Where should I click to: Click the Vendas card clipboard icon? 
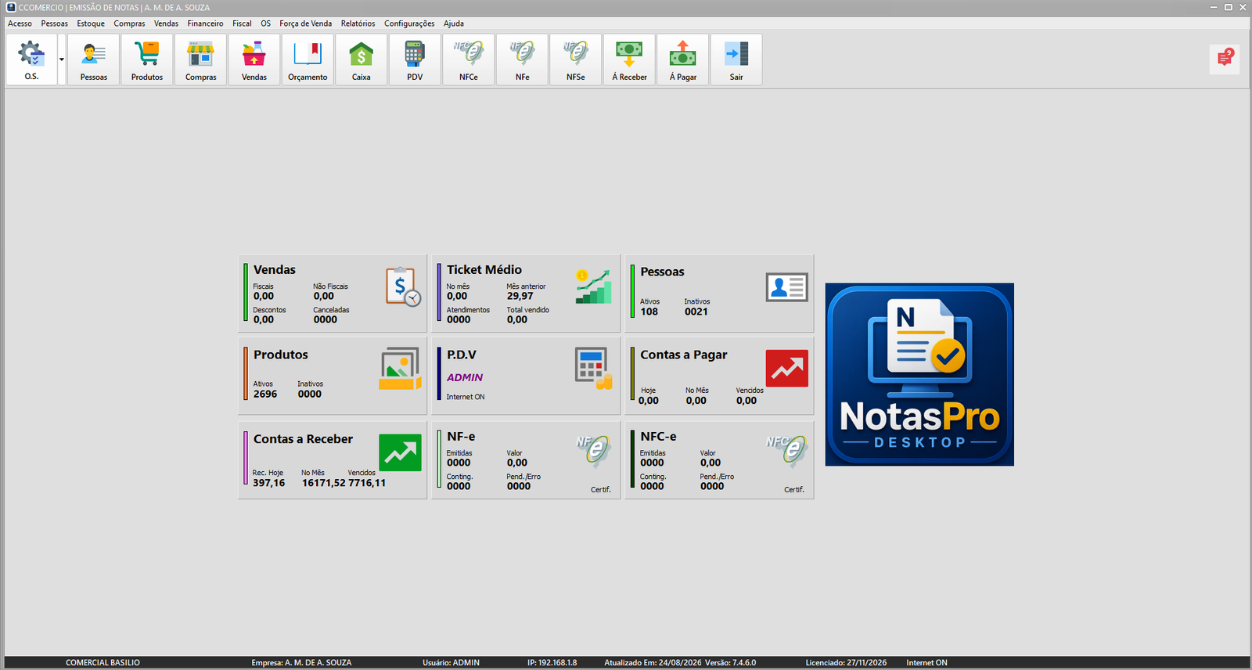[x=403, y=286]
